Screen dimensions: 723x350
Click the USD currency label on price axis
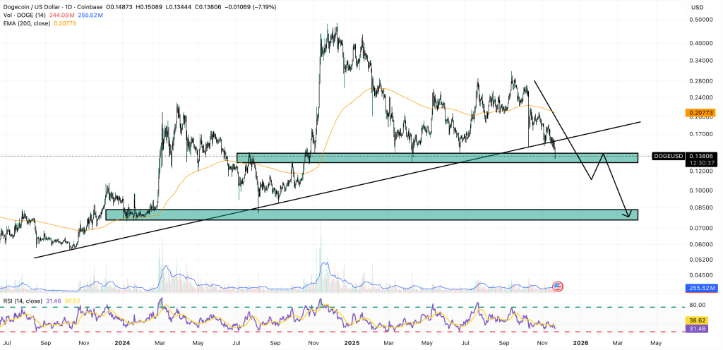[x=697, y=7]
